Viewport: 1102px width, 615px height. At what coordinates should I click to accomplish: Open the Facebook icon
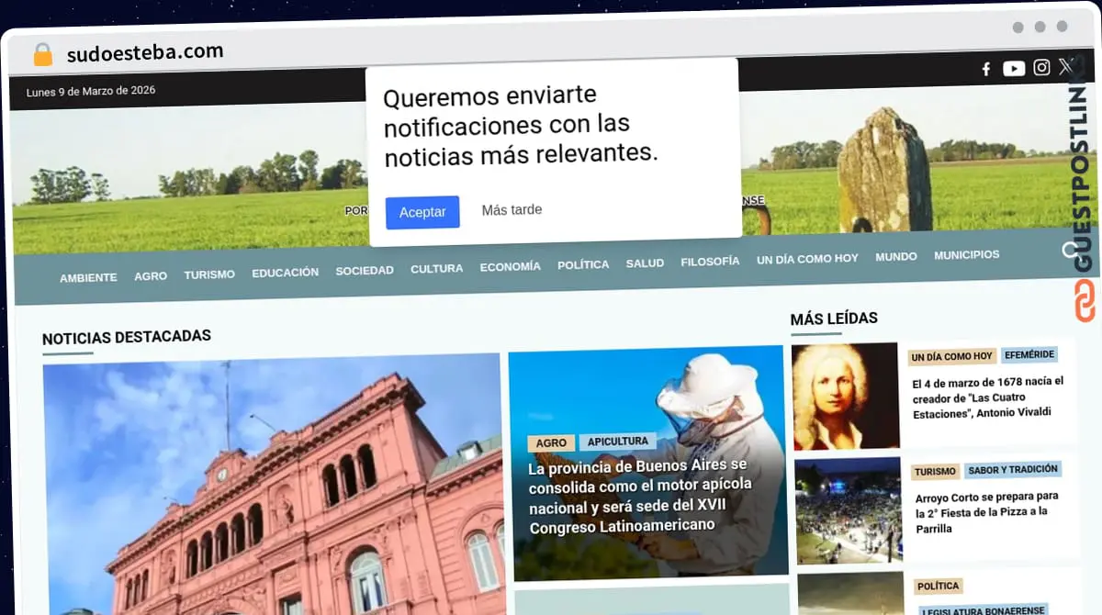click(x=985, y=69)
